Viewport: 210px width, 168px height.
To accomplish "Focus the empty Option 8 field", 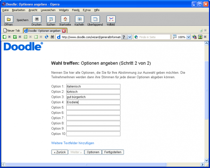I will coord(93,123).
